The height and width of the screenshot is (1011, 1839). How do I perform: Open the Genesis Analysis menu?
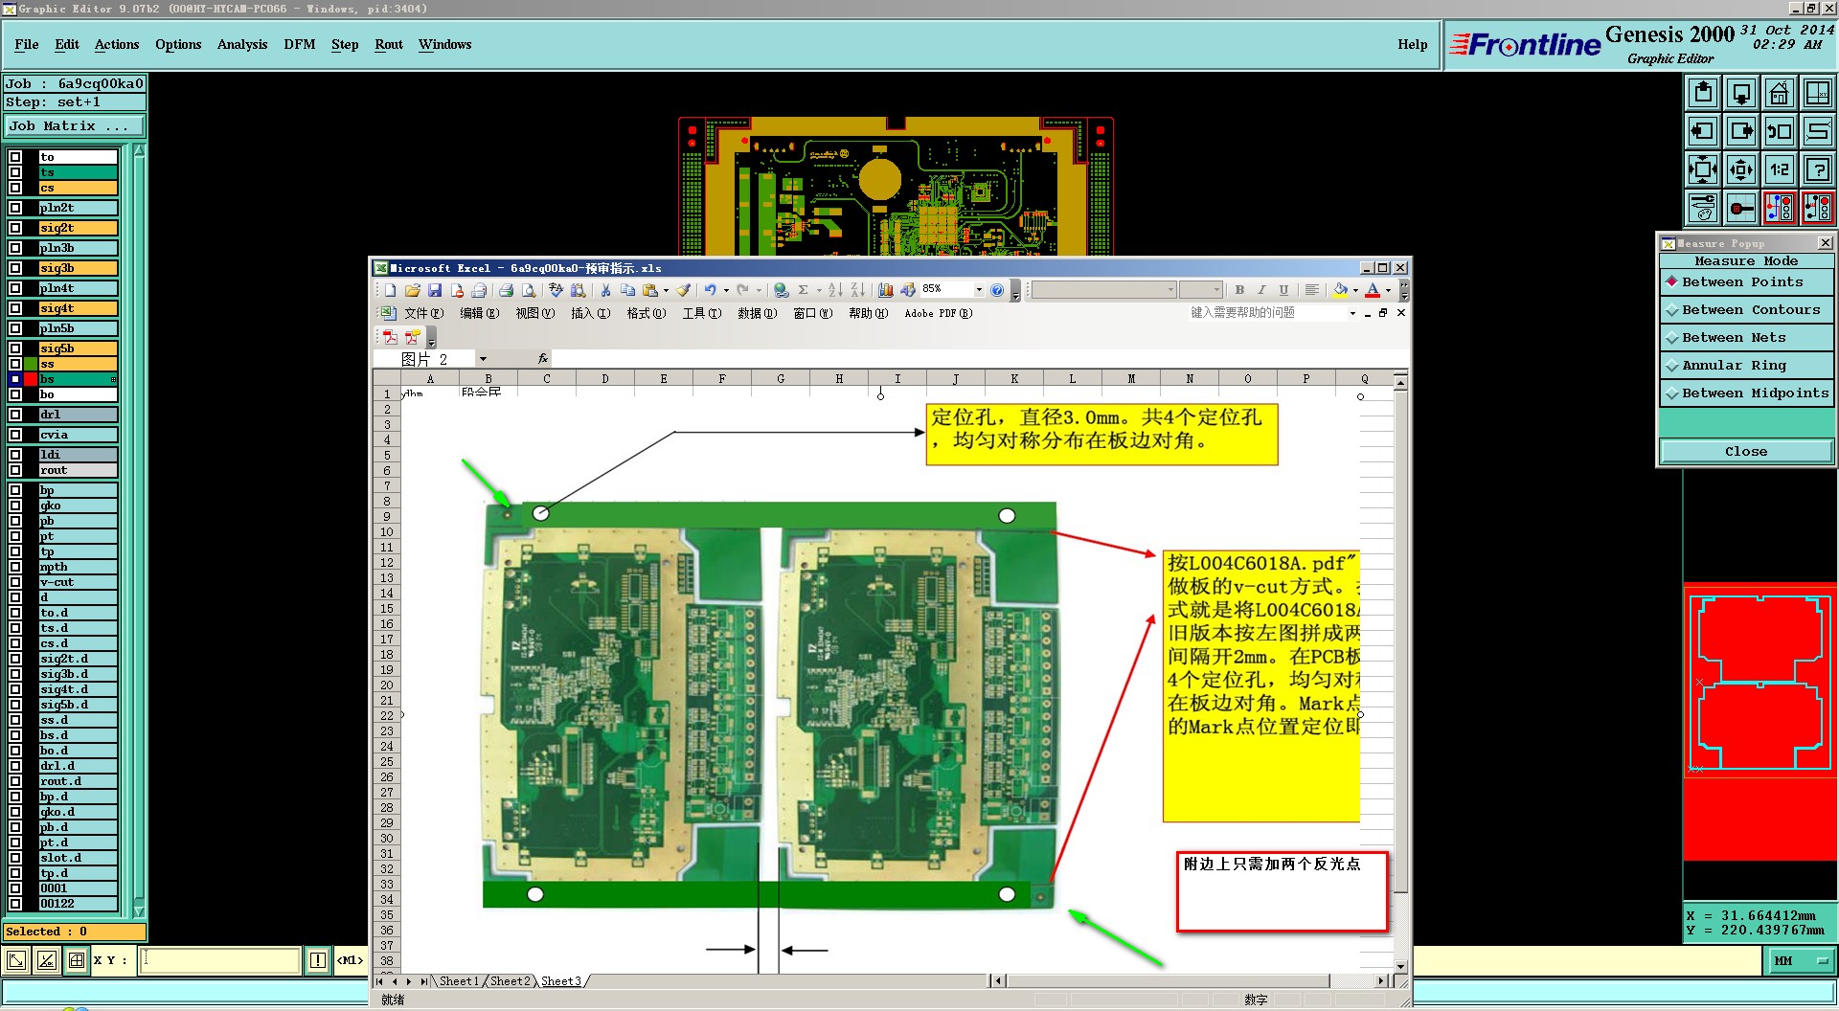pyautogui.click(x=242, y=44)
